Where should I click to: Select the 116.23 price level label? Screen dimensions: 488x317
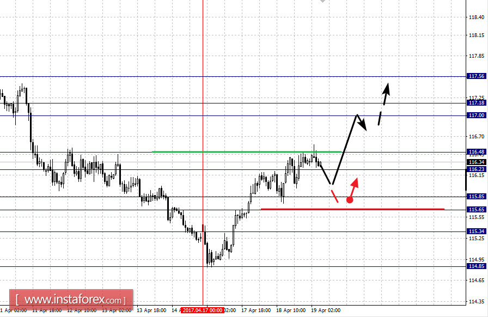pyautogui.click(x=477, y=169)
